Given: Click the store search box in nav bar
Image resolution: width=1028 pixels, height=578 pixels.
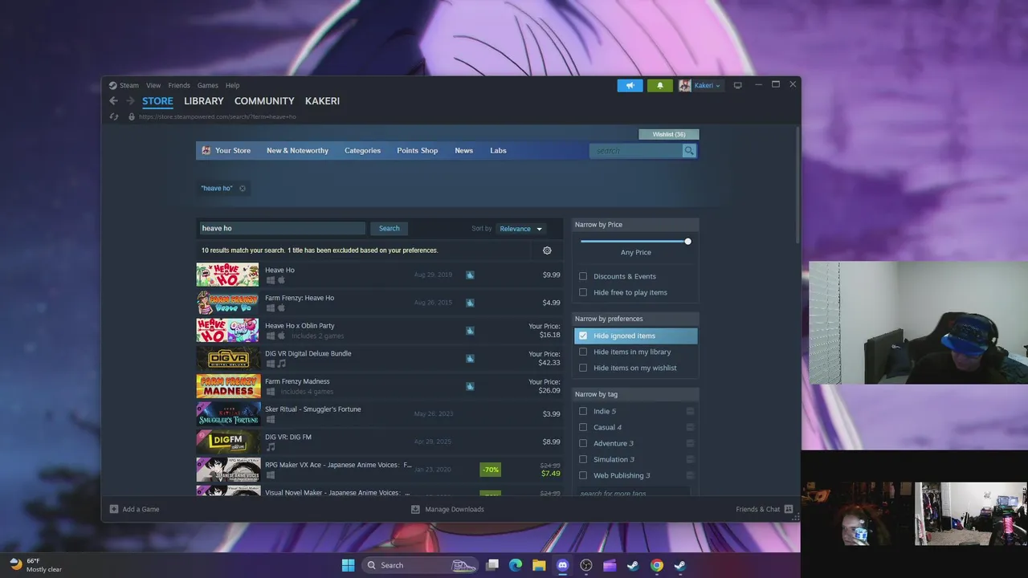Looking at the screenshot, I should (636, 151).
